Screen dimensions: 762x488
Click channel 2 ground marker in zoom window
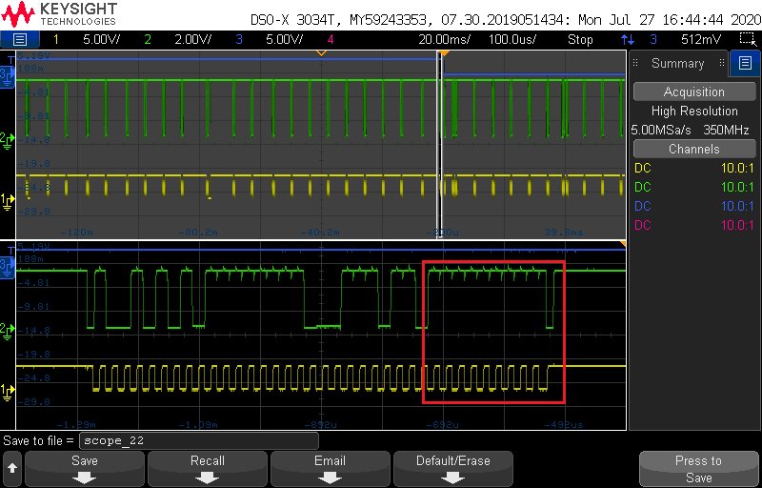point(8,330)
